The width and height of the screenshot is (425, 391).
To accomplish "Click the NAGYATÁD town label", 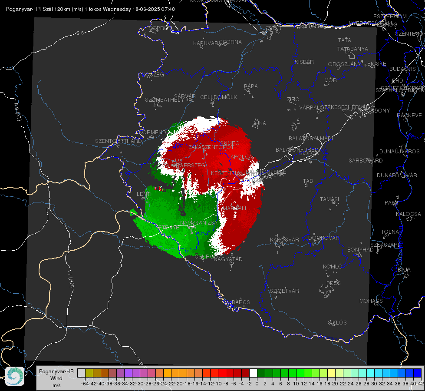I will (228, 259).
